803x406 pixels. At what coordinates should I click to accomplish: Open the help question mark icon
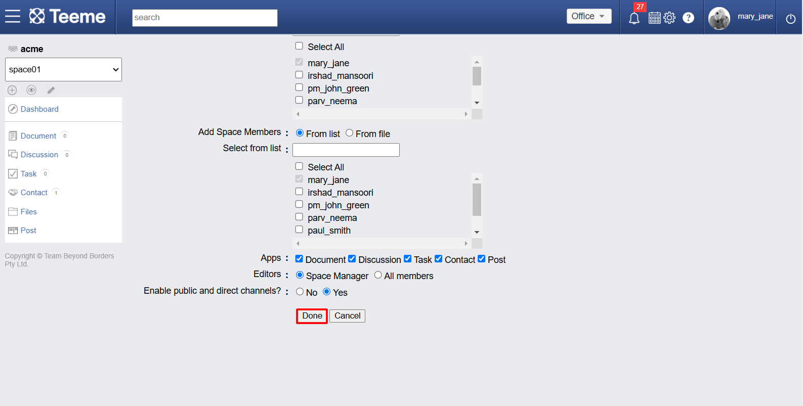[x=688, y=18]
